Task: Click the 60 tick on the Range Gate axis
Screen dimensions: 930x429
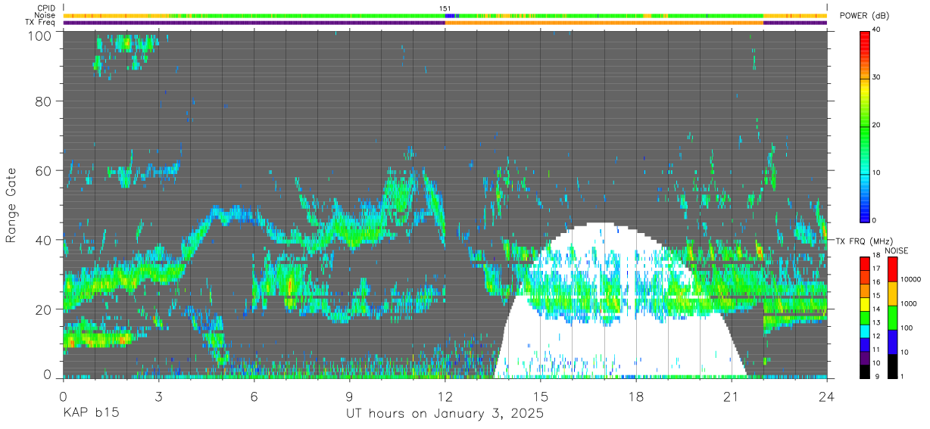Action: 44,170
